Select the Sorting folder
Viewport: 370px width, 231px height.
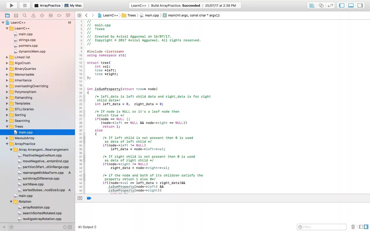click(20, 115)
